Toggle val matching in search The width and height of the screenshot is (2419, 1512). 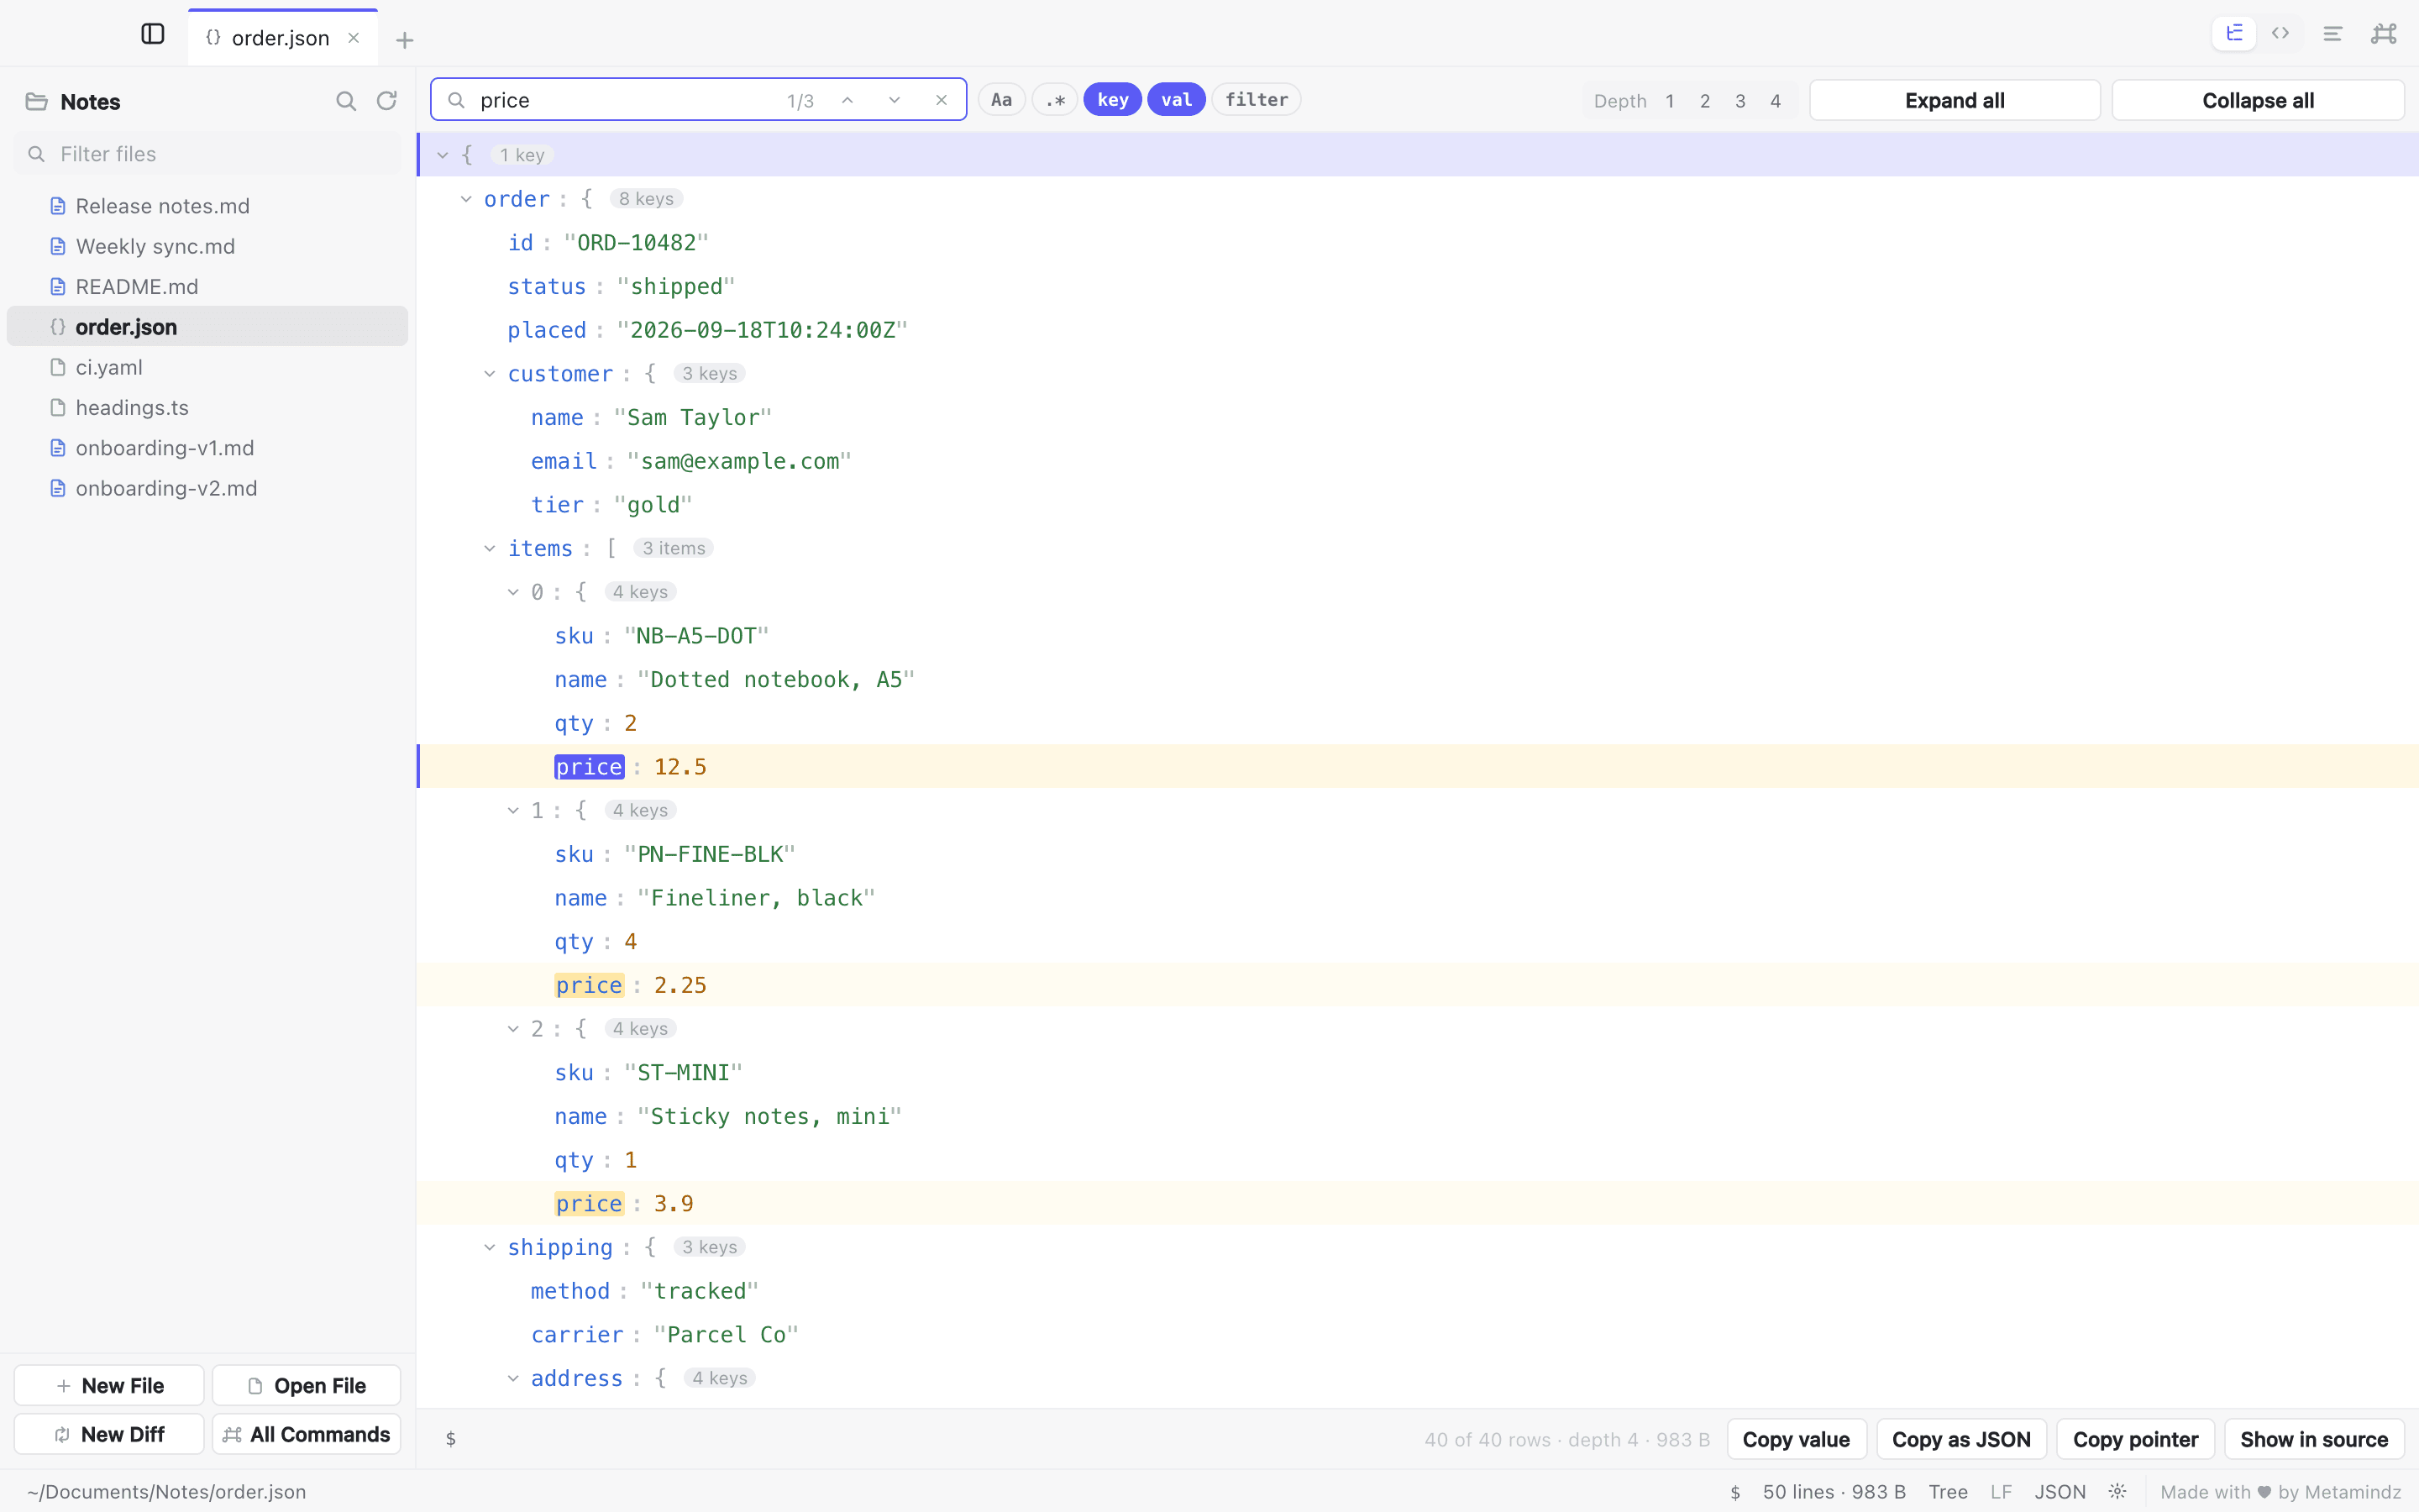[x=1177, y=100]
